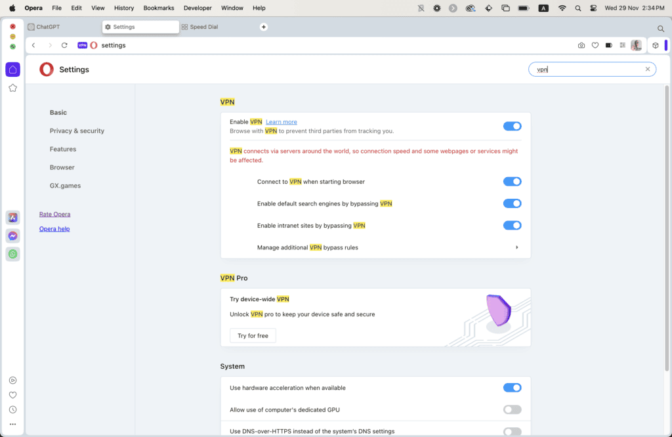Open Messenger from the sidebar

[12, 236]
